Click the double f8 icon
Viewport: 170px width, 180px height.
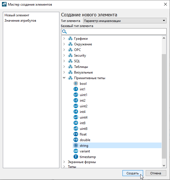click(x=76, y=140)
